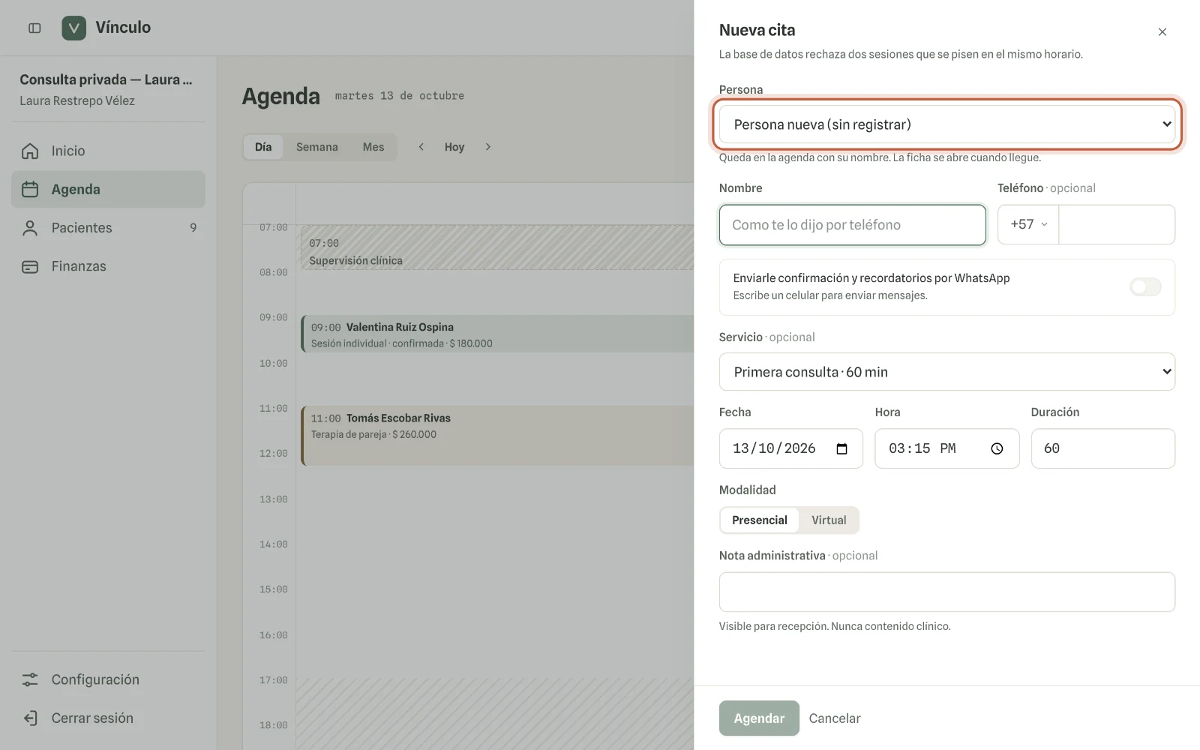Open the date picker calendar icon
The width and height of the screenshot is (1200, 750).
point(842,448)
